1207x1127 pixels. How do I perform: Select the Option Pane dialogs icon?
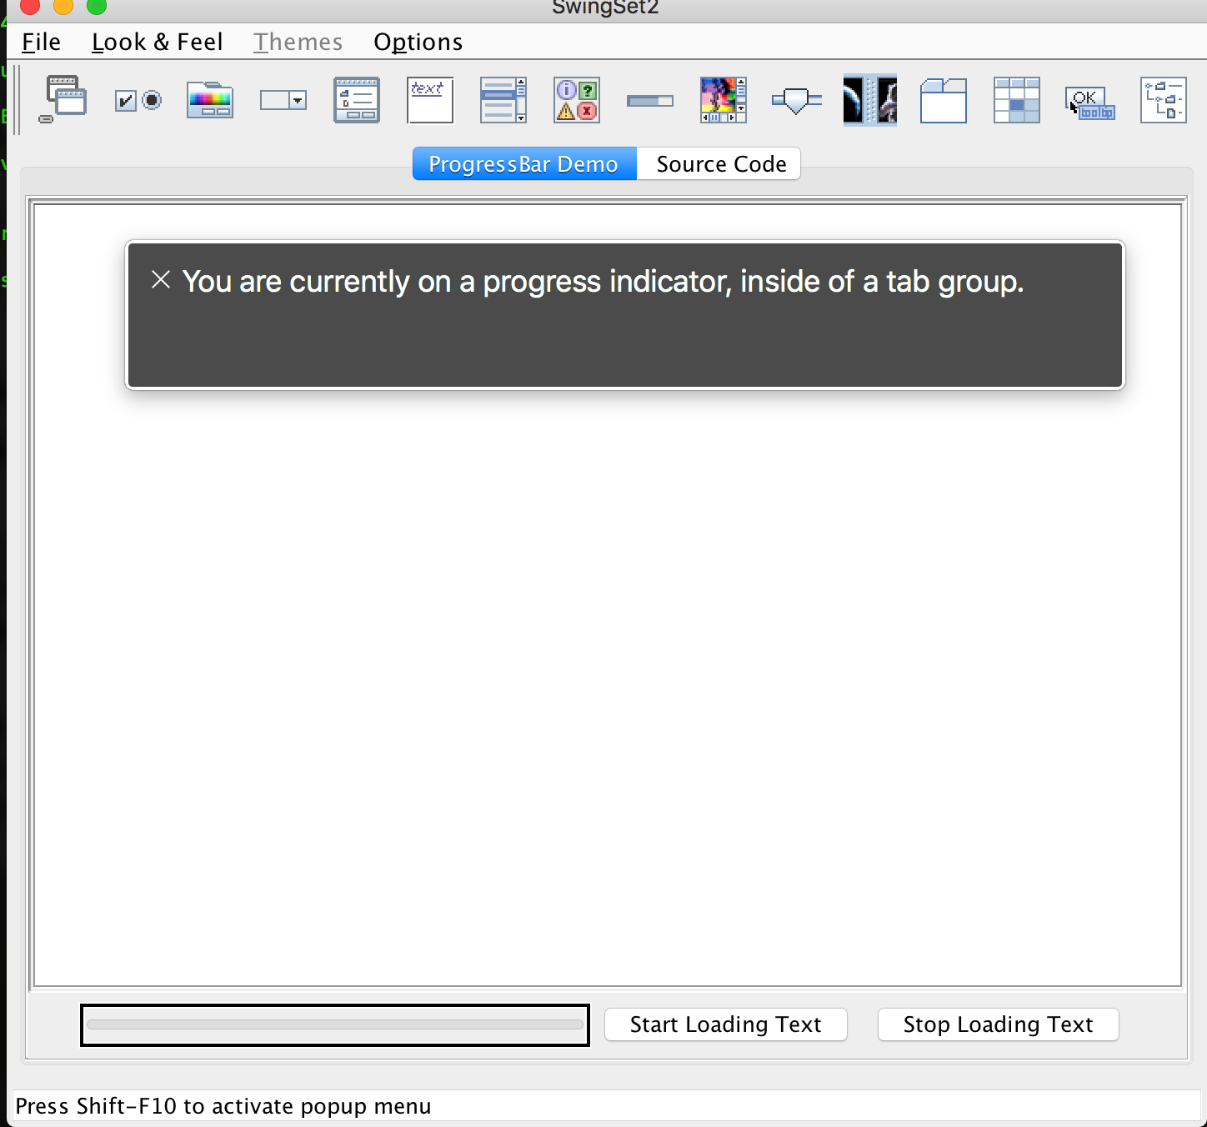pos(577,101)
